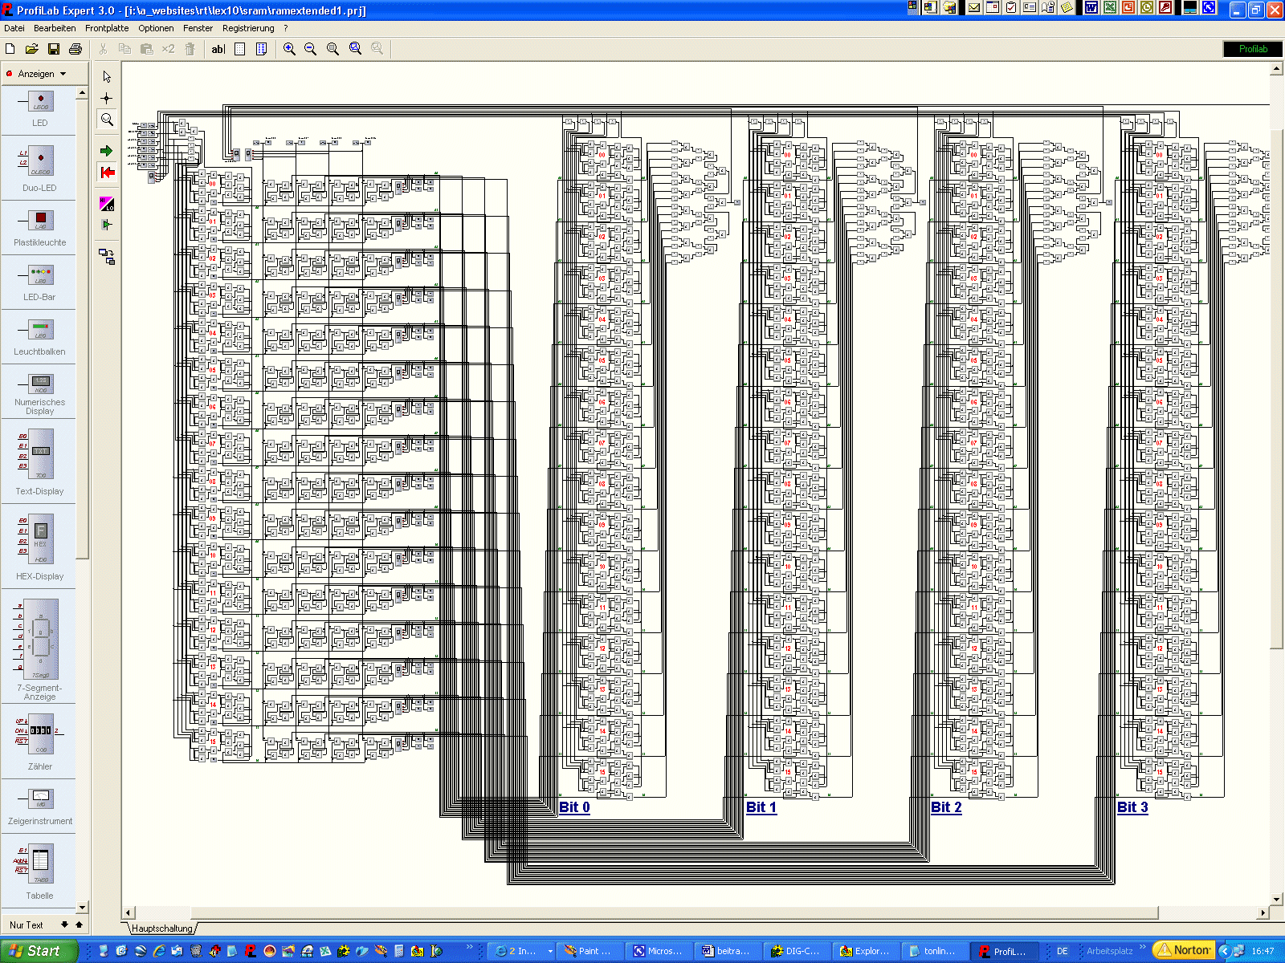This screenshot has width=1285, height=963.
Task: Click the blue list page icon
Action: click(x=261, y=49)
